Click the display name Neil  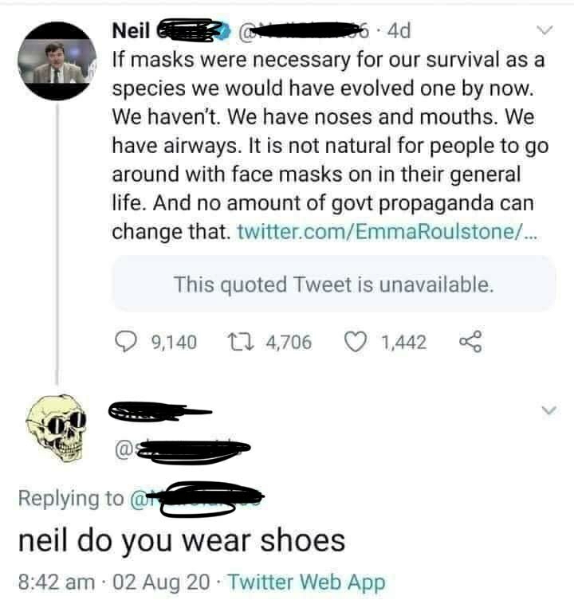point(131,30)
